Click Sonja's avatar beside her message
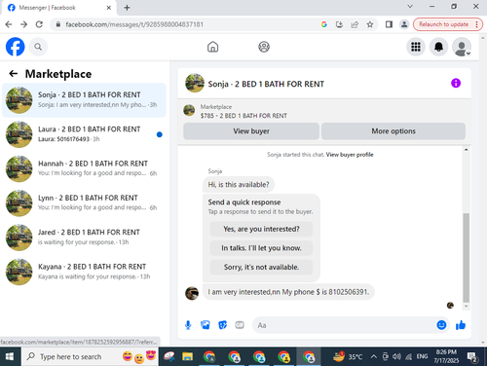The image size is (487, 366). pyautogui.click(x=192, y=293)
